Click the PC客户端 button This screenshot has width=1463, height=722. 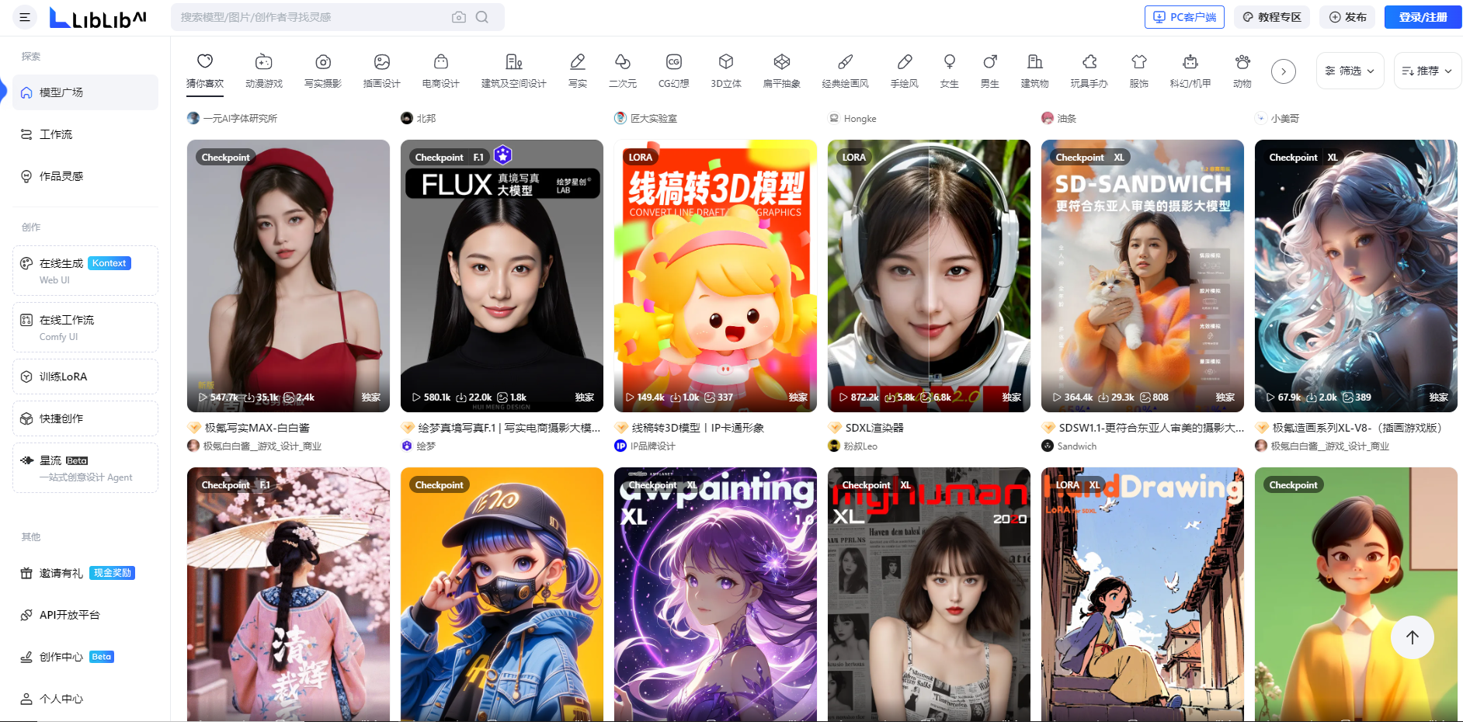tap(1184, 17)
